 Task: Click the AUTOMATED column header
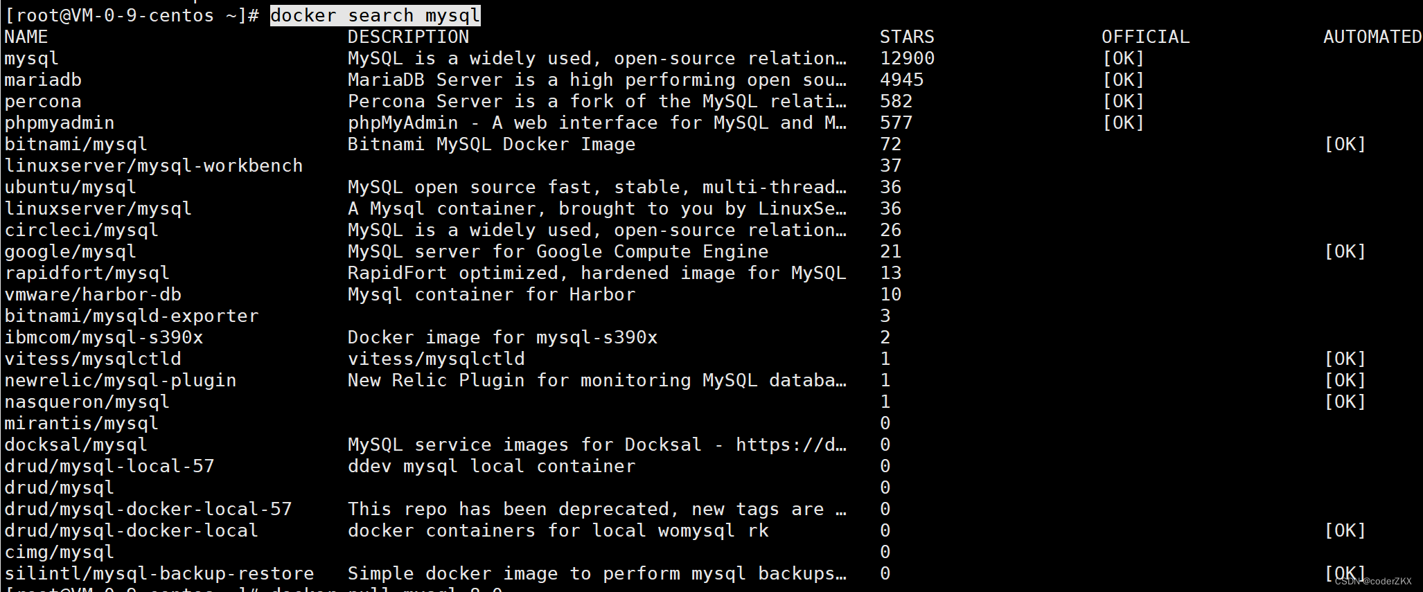(1372, 37)
